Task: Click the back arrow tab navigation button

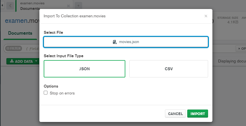Action: pyautogui.click(x=10, y=6)
